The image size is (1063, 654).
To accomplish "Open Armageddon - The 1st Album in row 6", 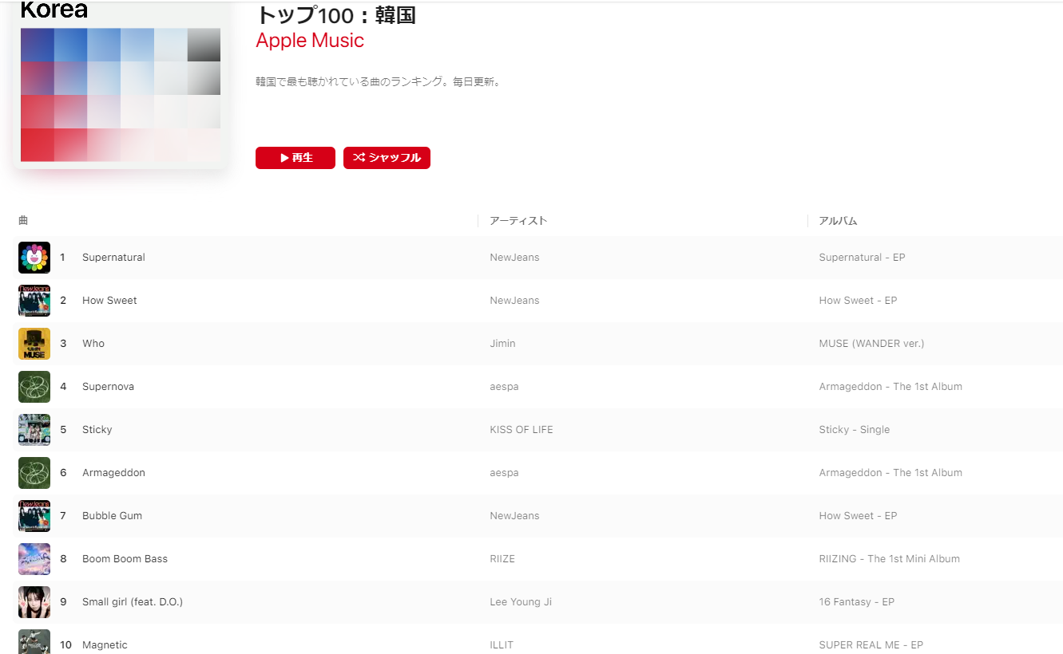I will click(x=890, y=473).
